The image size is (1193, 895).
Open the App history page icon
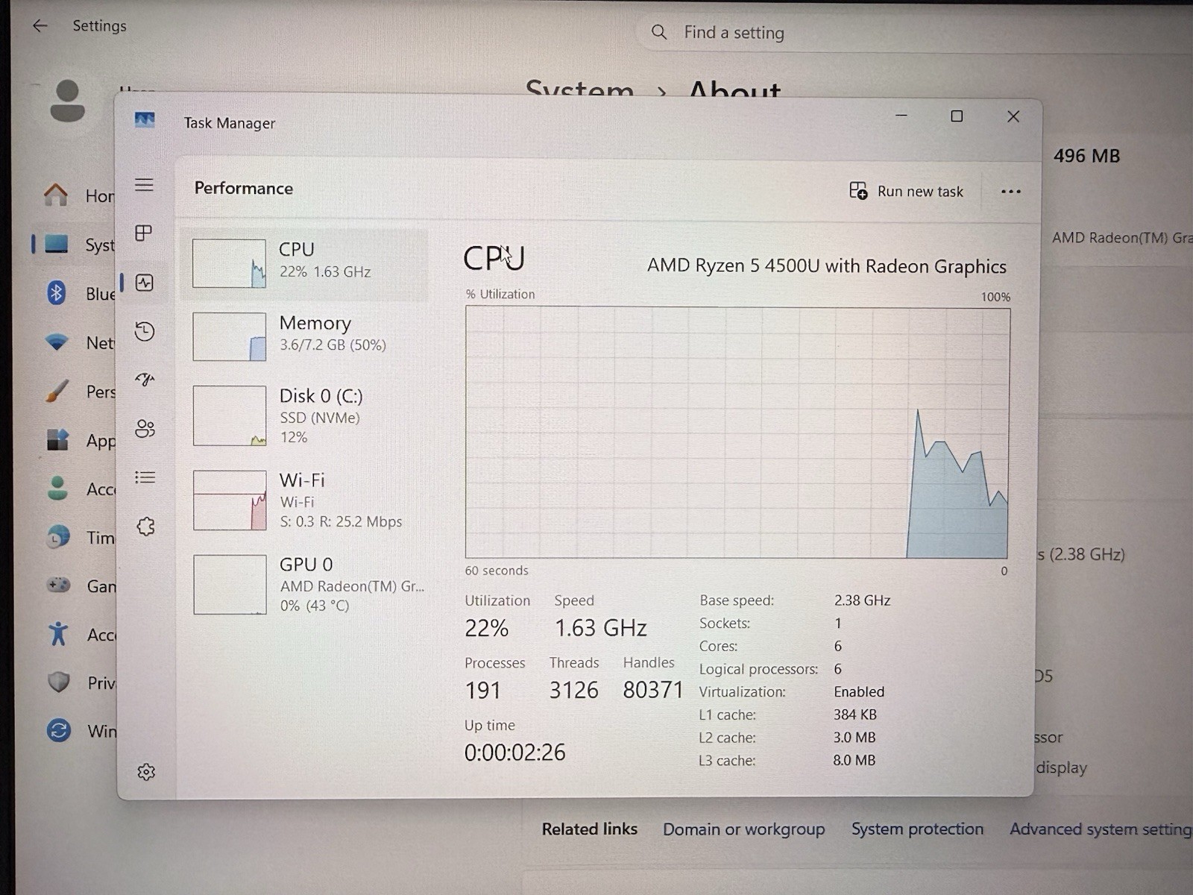145,331
